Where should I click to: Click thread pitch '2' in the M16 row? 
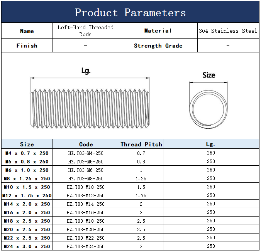(141, 212)
